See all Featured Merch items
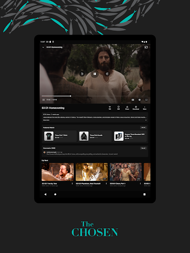This screenshot has height=253, width=190. (x=143, y=127)
